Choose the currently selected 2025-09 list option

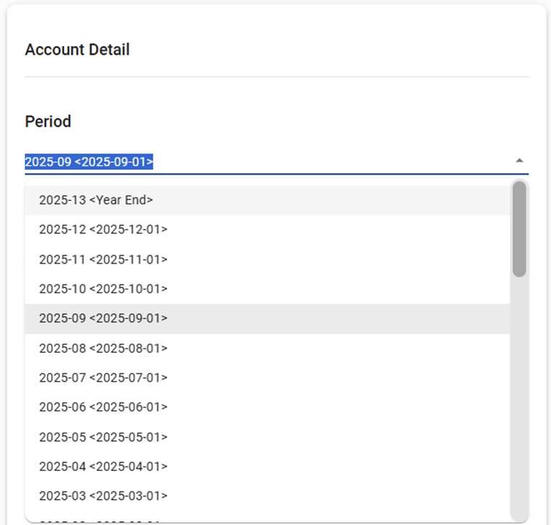(x=103, y=318)
